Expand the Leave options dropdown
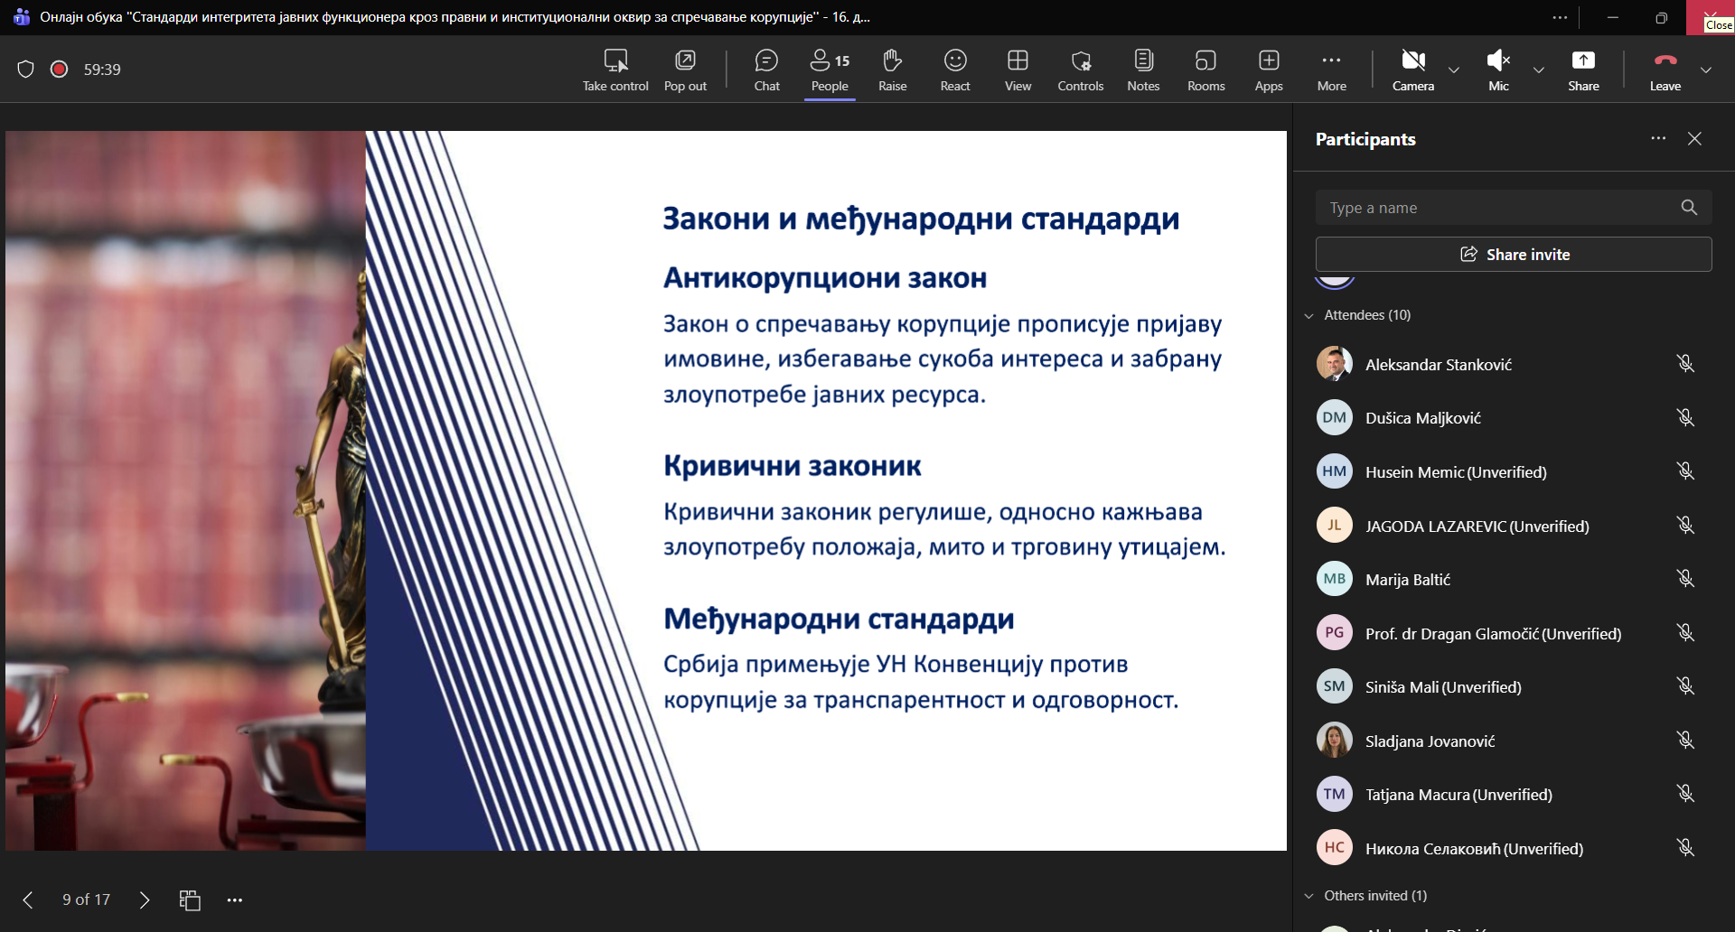 pyautogui.click(x=1706, y=70)
